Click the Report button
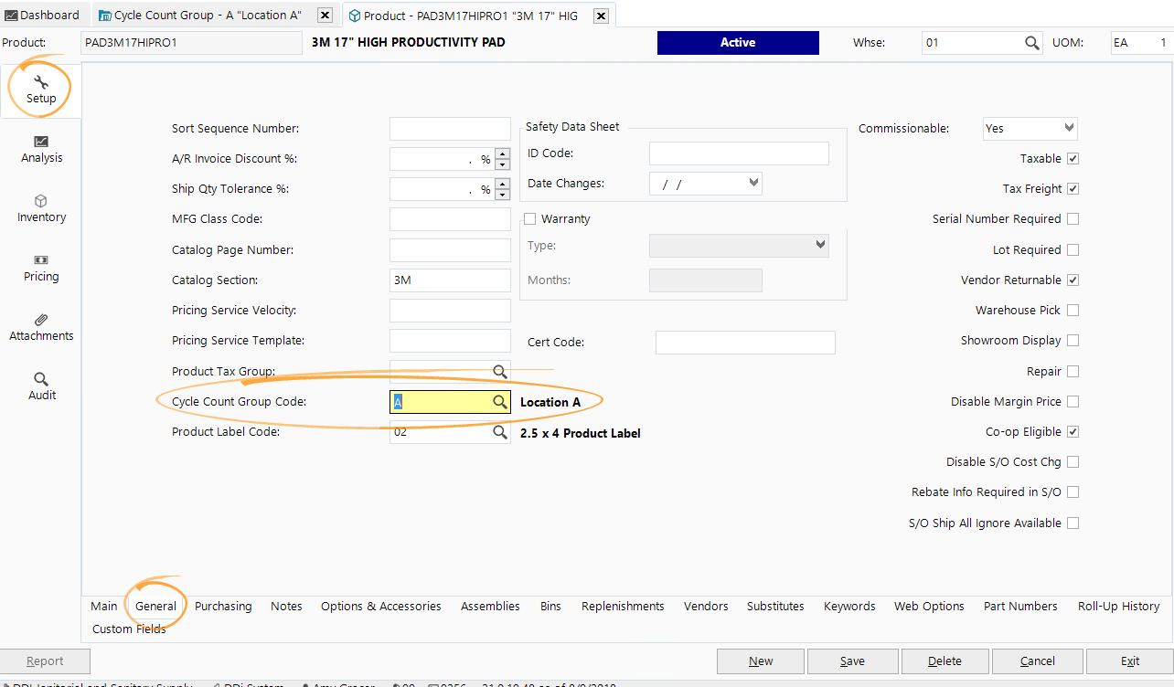Image resolution: width=1174 pixels, height=687 pixels. pyautogui.click(x=45, y=661)
